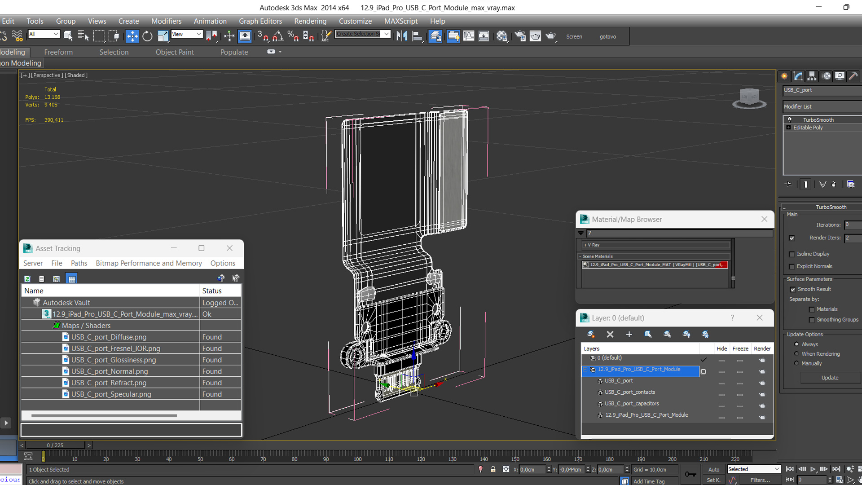
Task: Toggle TurboSmooth modifier lightbulb visibility
Action: coord(790,120)
